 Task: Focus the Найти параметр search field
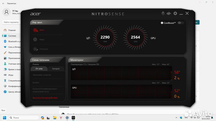tap(12, 22)
